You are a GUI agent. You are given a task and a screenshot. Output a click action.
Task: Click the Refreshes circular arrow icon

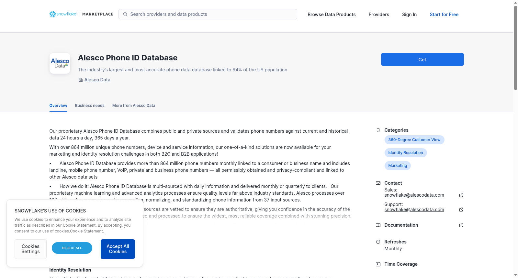click(378, 242)
